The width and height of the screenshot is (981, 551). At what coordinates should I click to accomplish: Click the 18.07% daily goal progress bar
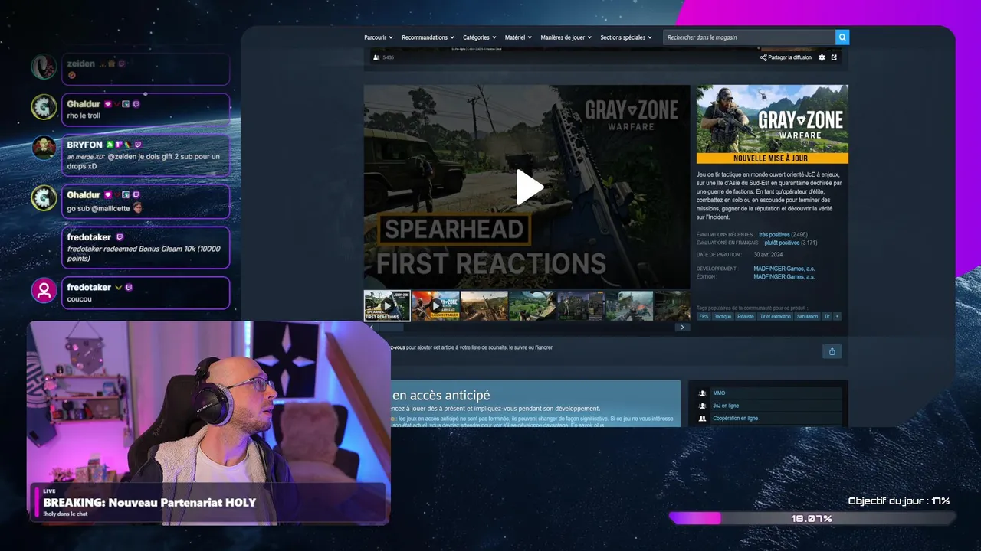(x=812, y=518)
